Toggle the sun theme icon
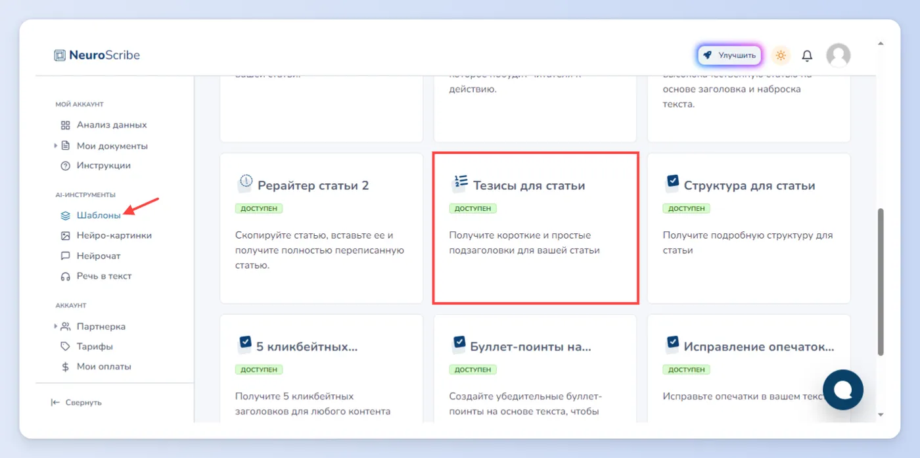The image size is (920, 458). coord(781,55)
